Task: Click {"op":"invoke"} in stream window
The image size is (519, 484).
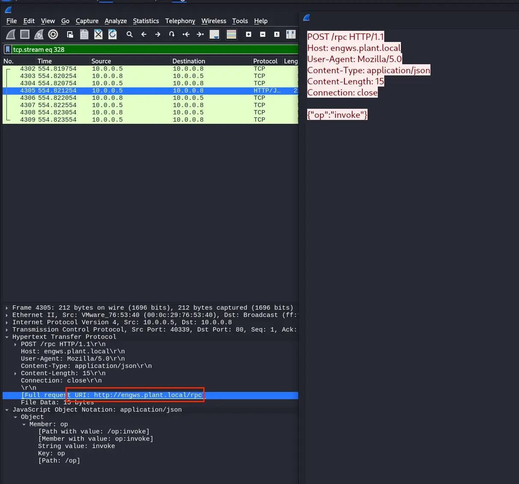Action: coord(337,115)
